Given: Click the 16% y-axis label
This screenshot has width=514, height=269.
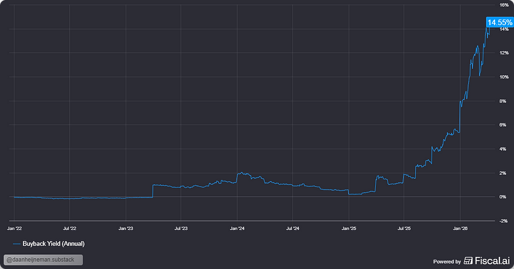Looking at the screenshot, I should click(x=504, y=5).
